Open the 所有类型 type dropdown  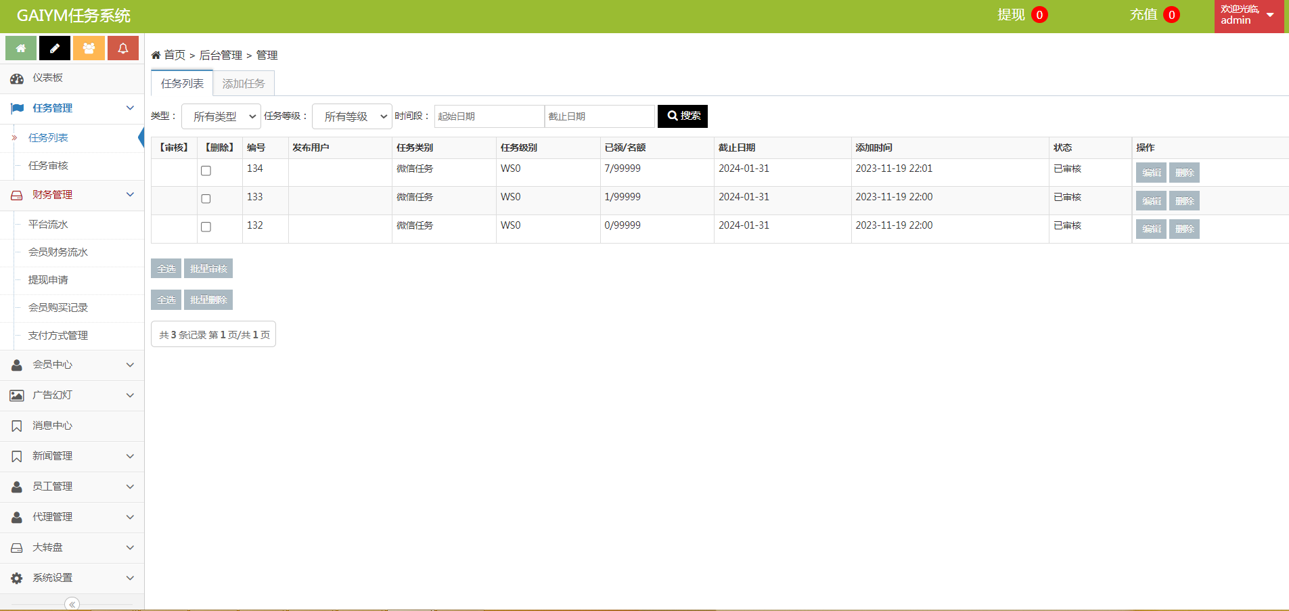pos(221,116)
